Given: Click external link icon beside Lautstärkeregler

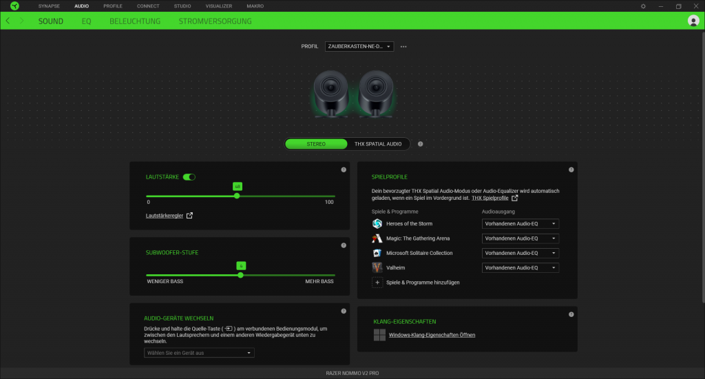Looking at the screenshot, I should tap(190, 216).
